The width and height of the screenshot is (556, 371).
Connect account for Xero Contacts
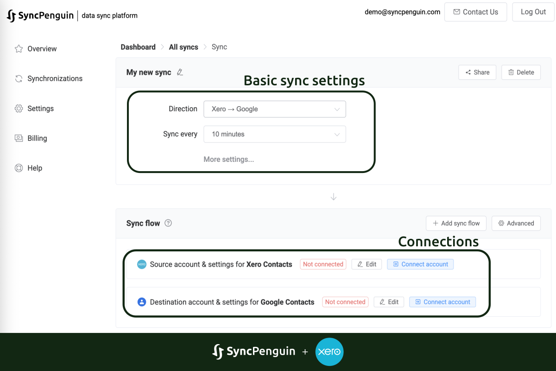(x=420, y=264)
